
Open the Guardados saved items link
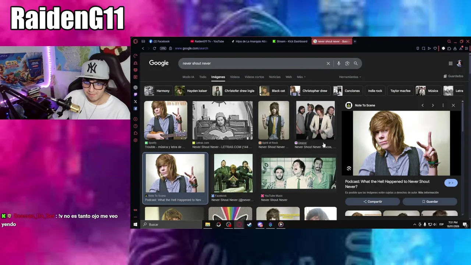click(x=453, y=76)
